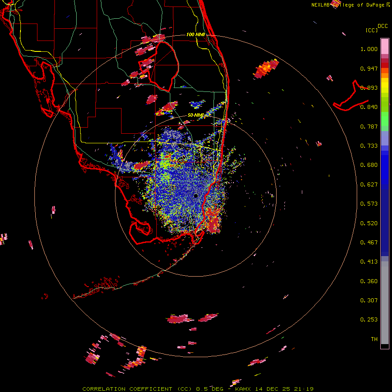The height and width of the screenshot is (392, 392).
Task: Select the 0.573 value on the color scale
Action: pyautogui.click(x=369, y=204)
